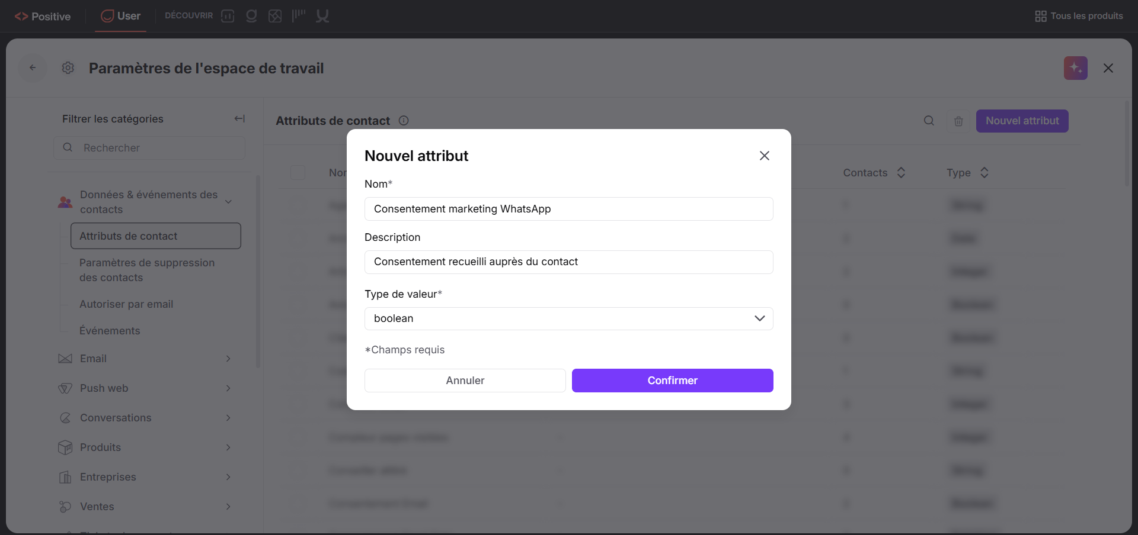This screenshot has width=1138, height=535.
Task: Open Autoriser par email settings
Action: [x=126, y=304]
